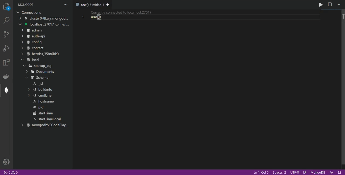Run the playground with the play button
Image resolution: width=345 pixels, height=175 pixels.
point(321,5)
